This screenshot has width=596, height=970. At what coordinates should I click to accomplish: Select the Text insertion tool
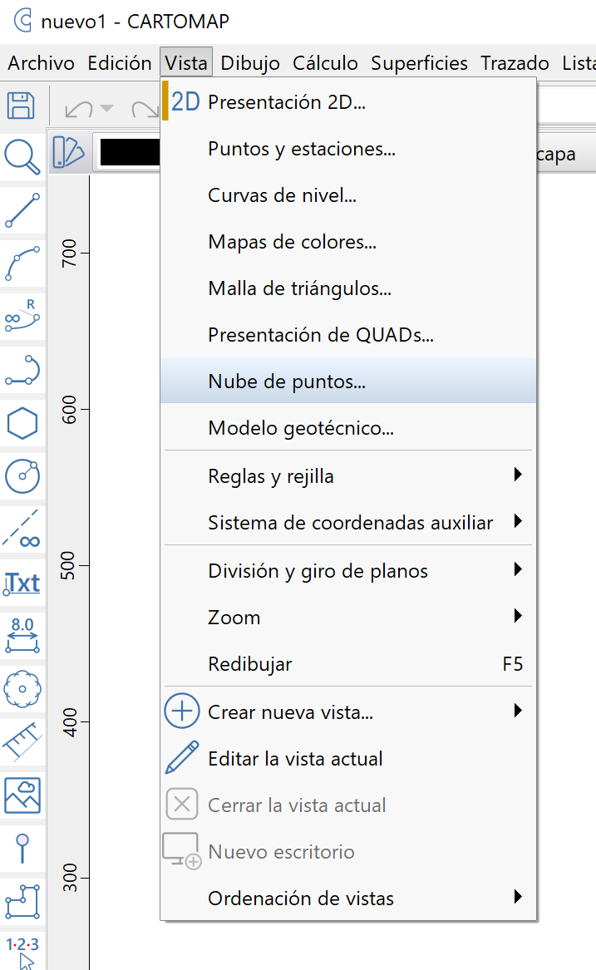click(22, 583)
